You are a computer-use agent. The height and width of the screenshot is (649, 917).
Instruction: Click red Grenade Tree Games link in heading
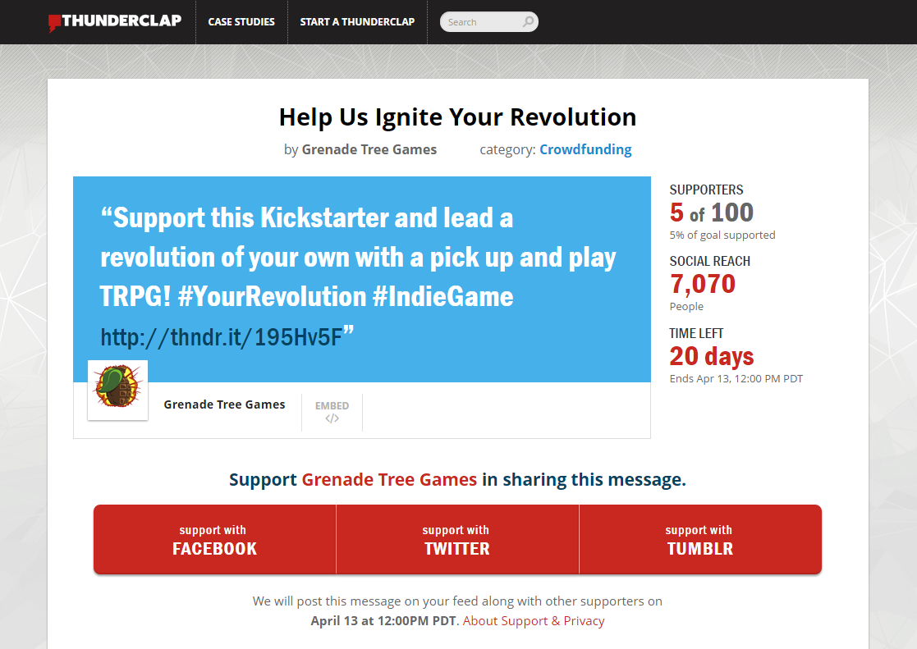pyautogui.click(x=389, y=479)
